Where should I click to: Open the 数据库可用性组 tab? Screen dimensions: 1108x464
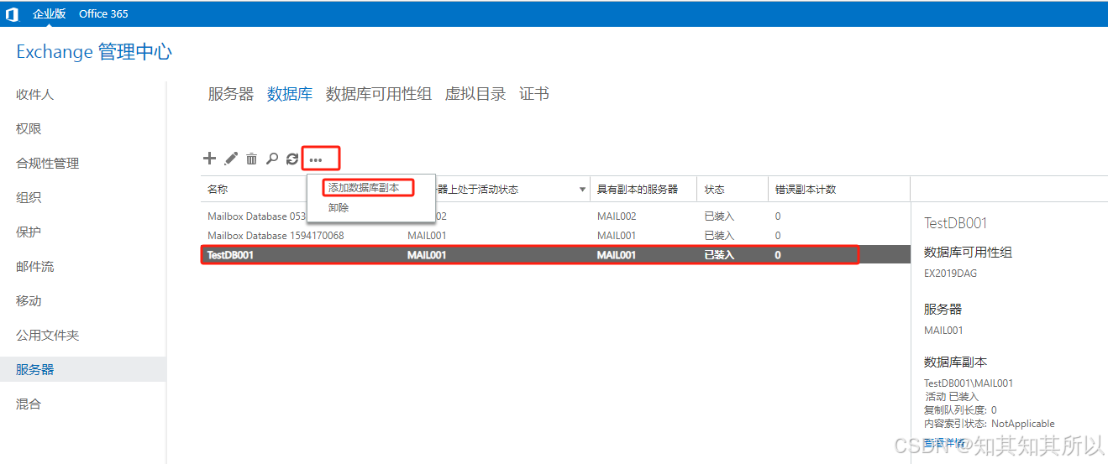pos(379,94)
